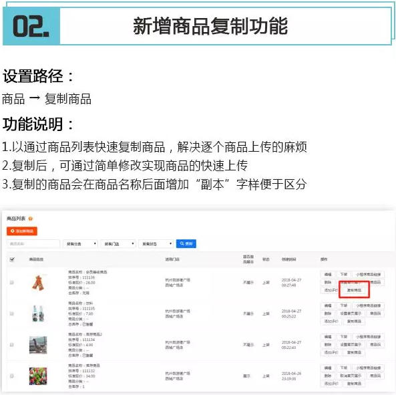The width and height of the screenshot is (396, 395).
Task: Click 复制商品 for product 111132
Action: coord(354,384)
